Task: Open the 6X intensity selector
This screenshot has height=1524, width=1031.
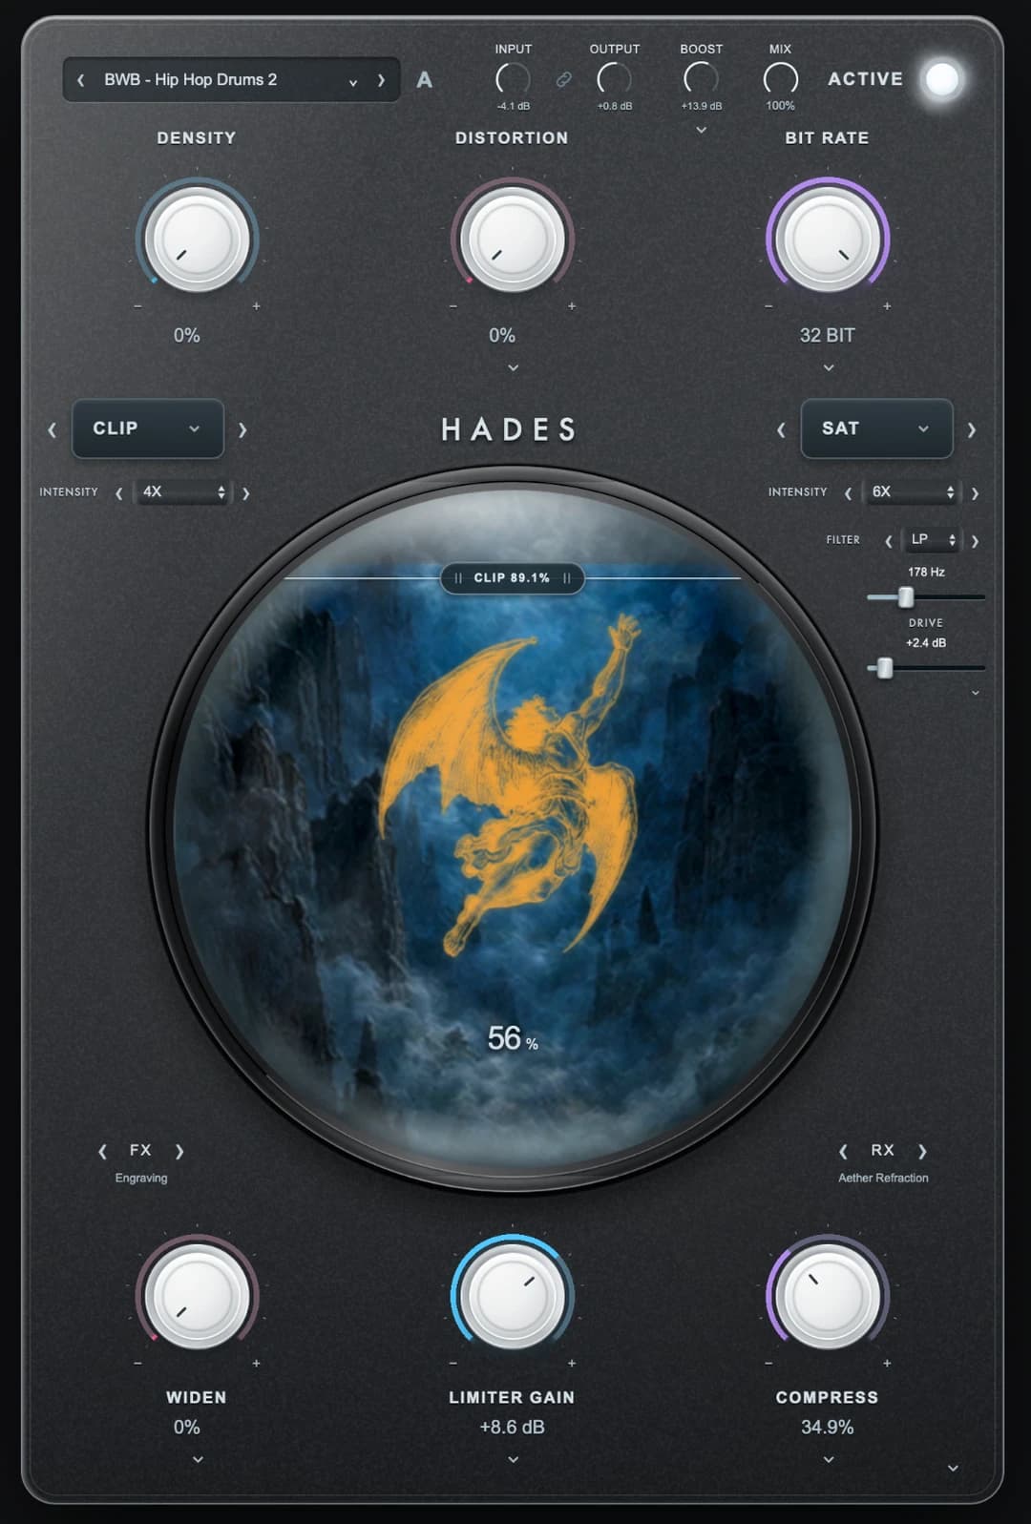Action: pos(912,492)
